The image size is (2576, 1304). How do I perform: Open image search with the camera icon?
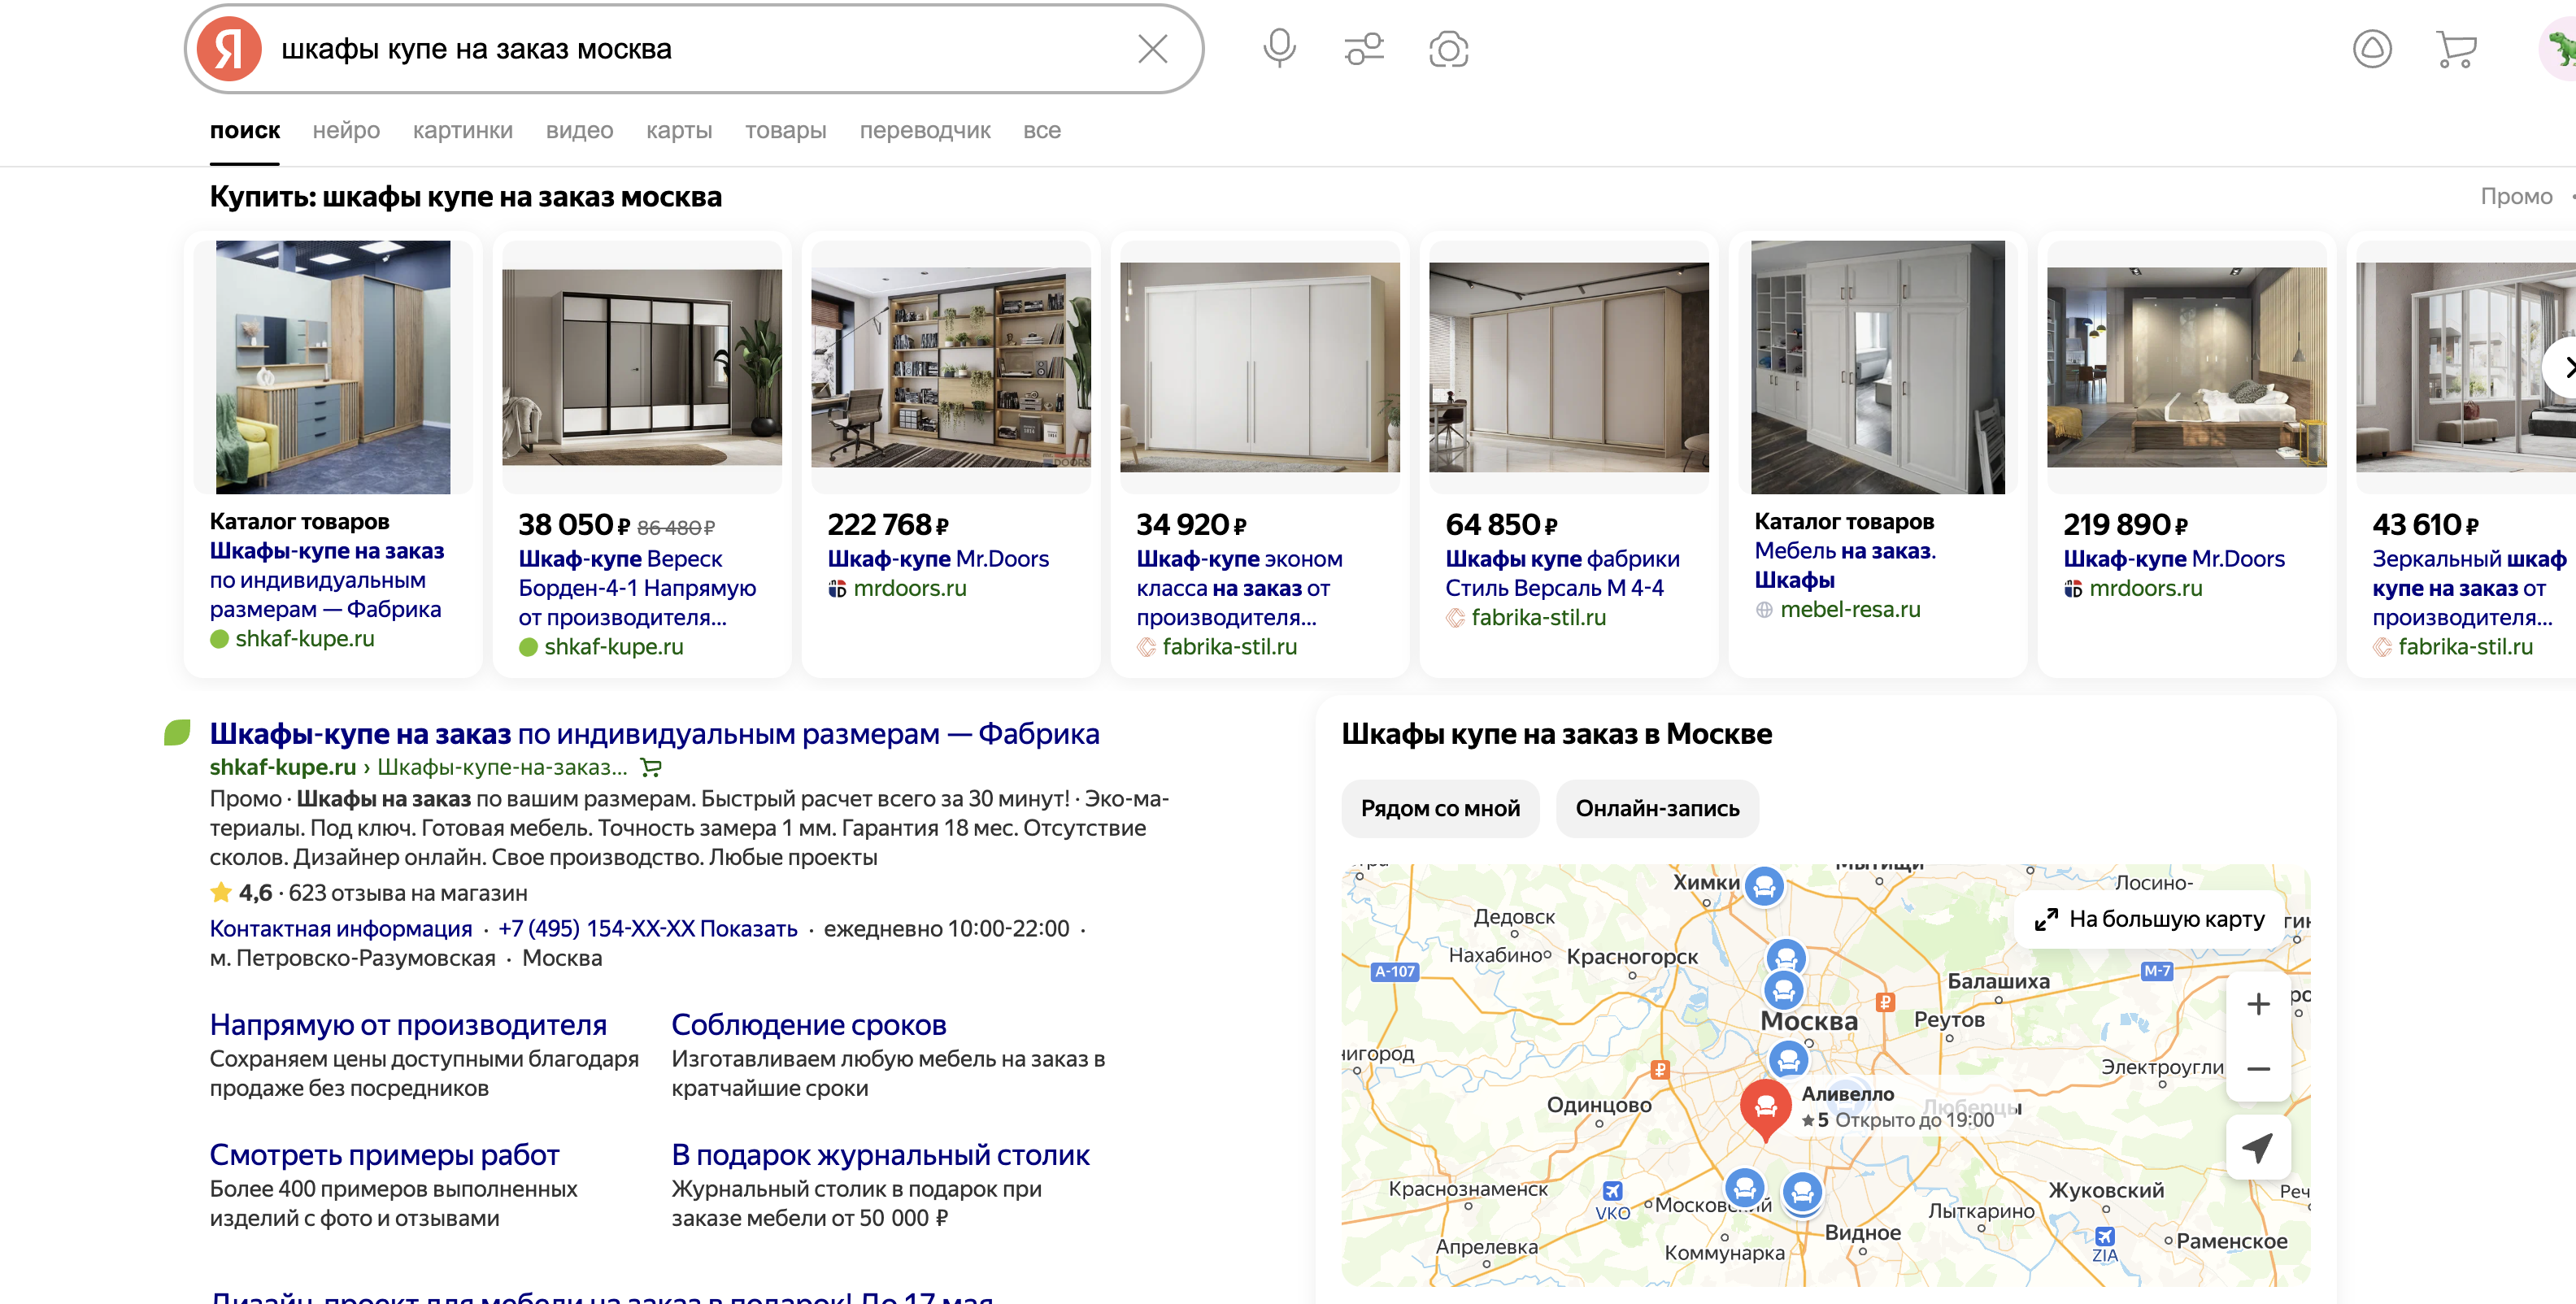(x=1448, y=49)
